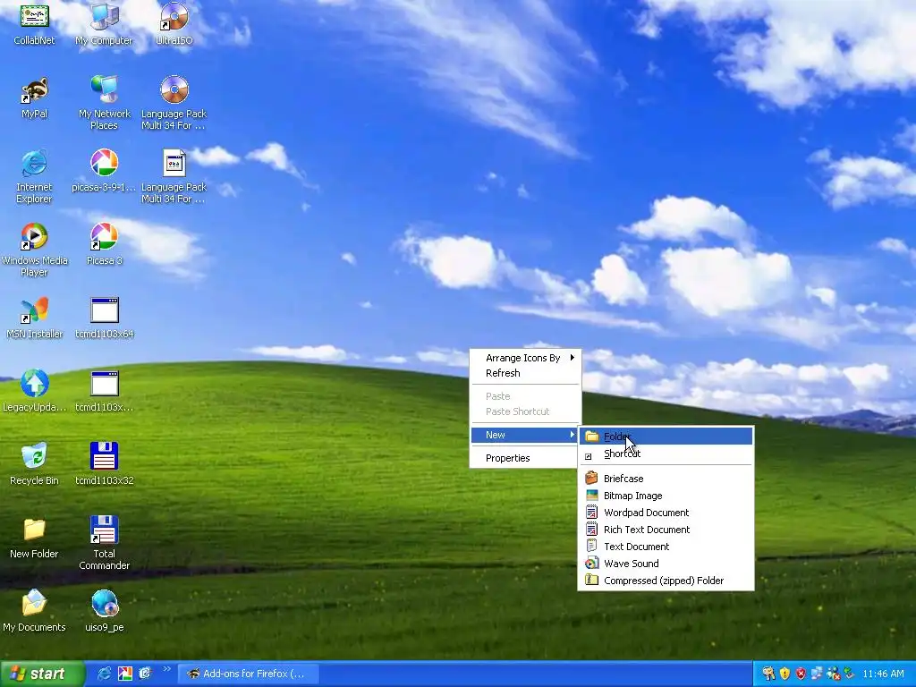Switch to Add-ons for Firefox taskbar window
916x687 pixels.
tap(248, 674)
